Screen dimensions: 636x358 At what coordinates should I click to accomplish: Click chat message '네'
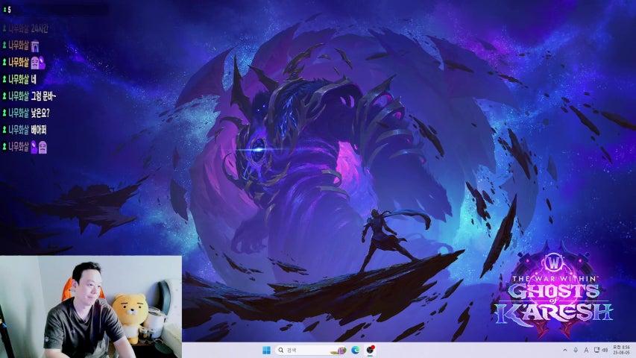tap(34, 80)
